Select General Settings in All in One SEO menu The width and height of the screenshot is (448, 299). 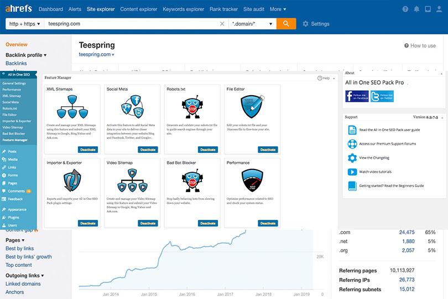click(14, 83)
